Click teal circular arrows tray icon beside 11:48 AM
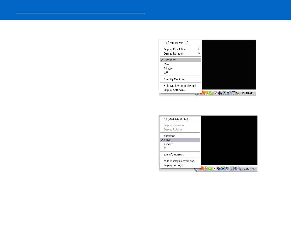The height and width of the screenshot is (225, 291). (x=225, y=93)
